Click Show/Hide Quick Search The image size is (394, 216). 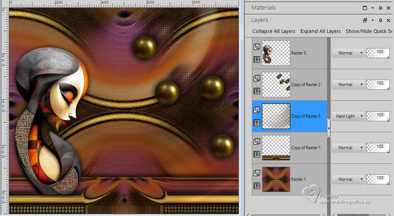[369, 31]
